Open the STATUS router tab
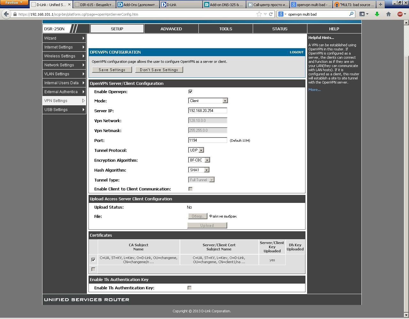The height and width of the screenshot is (319, 409). 280,29
